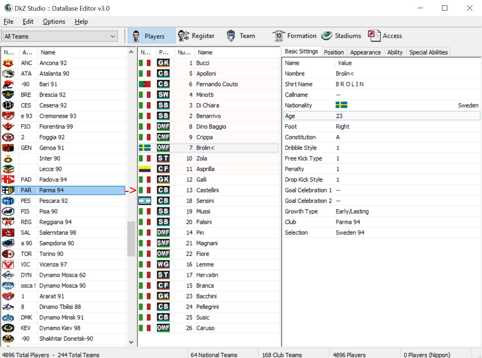Click the player number column header

click(x=184, y=52)
